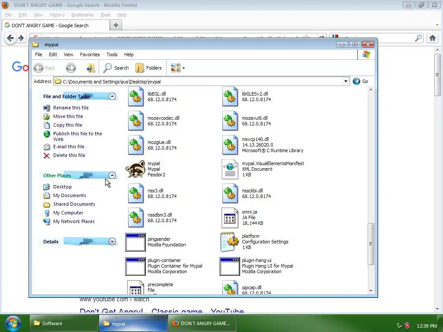
Task: Click Move this file
Action: tap(68, 116)
